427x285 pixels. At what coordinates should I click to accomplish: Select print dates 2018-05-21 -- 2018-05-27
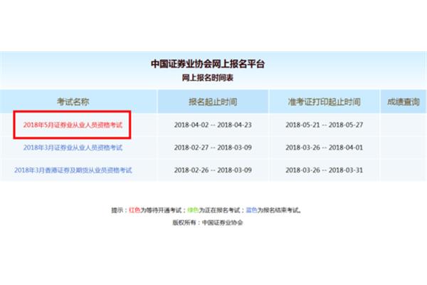click(324, 125)
